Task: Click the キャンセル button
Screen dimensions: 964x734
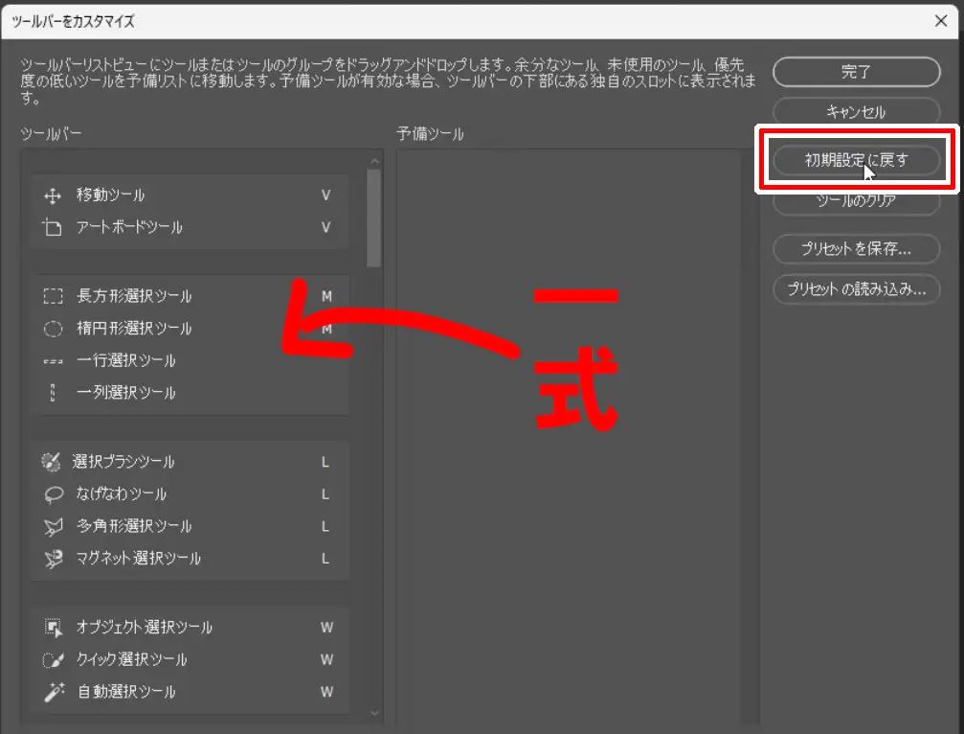Action: click(x=856, y=112)
